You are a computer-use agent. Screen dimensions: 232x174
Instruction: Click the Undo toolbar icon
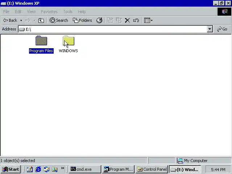pos(136,20)
